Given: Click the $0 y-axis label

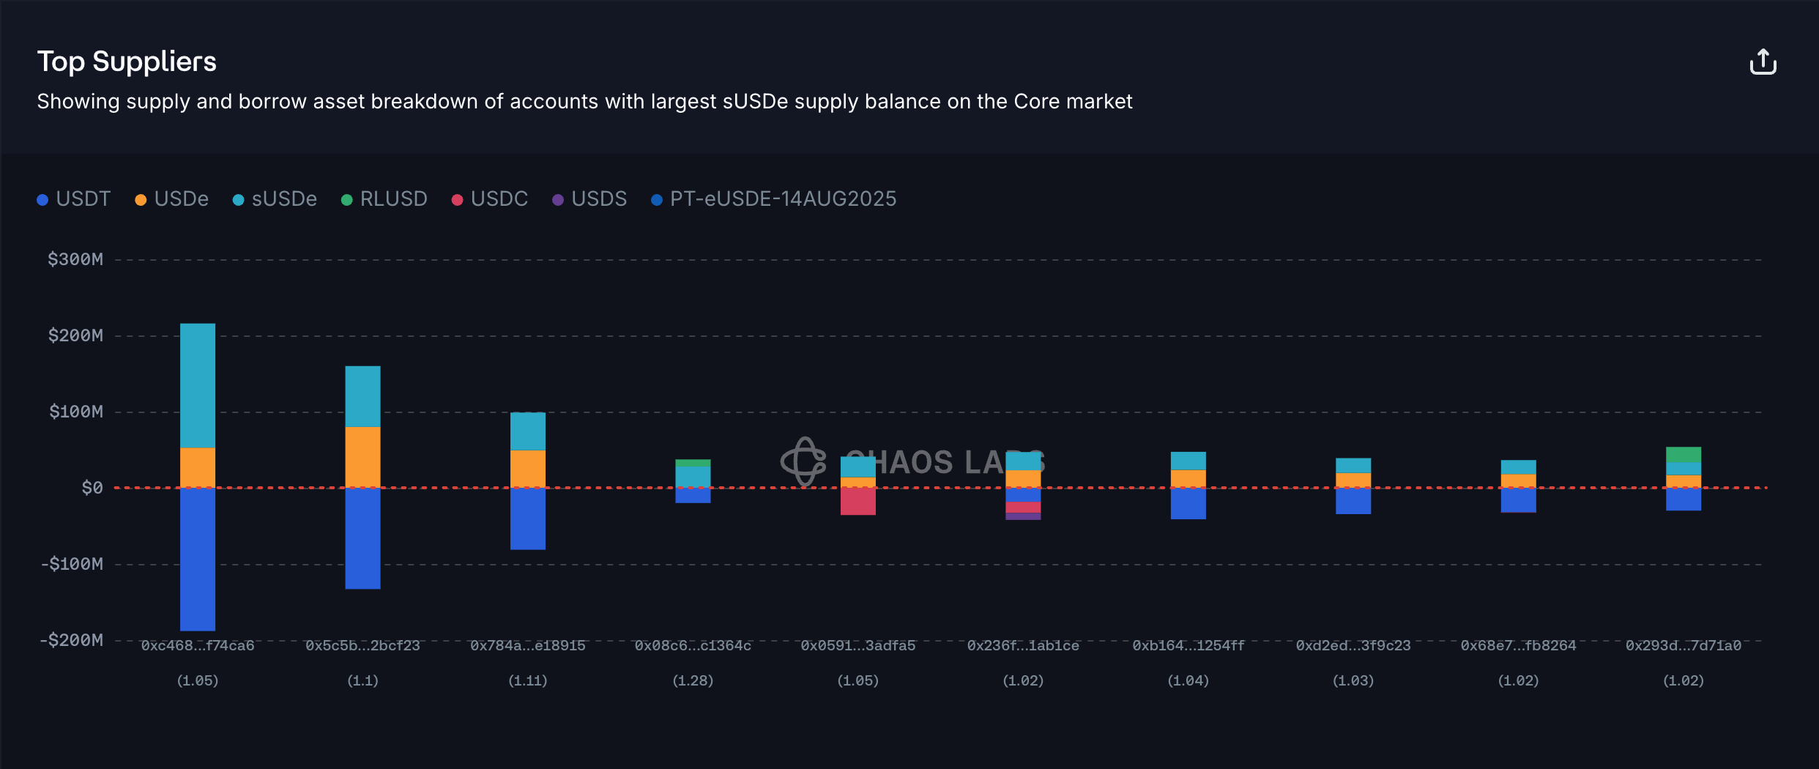Looking at the screenshot, I should [92, 488].
